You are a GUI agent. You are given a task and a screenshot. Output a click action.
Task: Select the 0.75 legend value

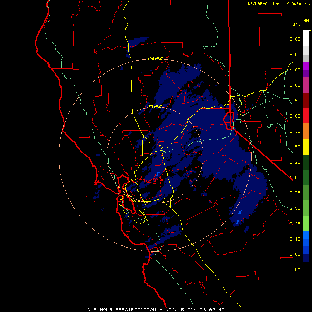(295, 193)
